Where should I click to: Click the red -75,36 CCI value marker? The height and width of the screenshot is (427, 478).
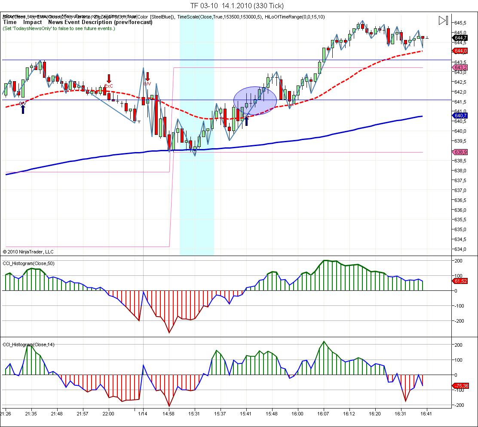[x=461, y=386]
